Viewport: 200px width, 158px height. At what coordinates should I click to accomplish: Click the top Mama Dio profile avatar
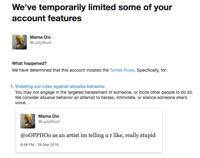pos(19,42)
